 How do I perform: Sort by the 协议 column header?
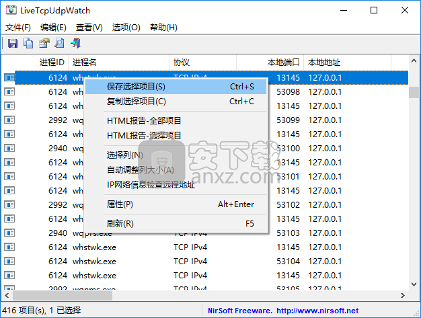202,63
